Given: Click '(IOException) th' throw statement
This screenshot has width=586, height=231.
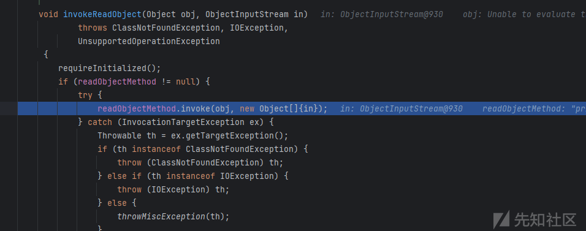Looking at the screenshot, I should tap(188, 189).
